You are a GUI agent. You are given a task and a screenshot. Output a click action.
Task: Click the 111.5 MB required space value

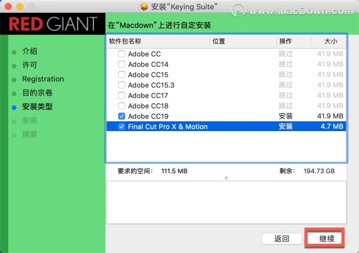pos(174,171)
